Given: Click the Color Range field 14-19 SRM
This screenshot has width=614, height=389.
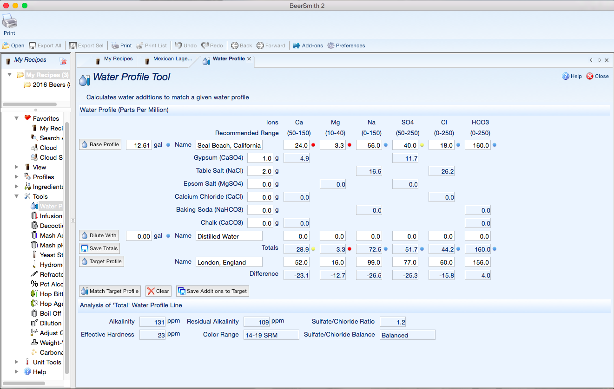Looking at the screenshot, I should coord(271,335).
